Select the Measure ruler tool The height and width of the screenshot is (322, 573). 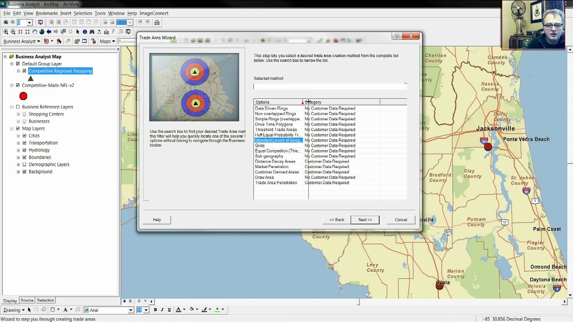tap(106, 32)
